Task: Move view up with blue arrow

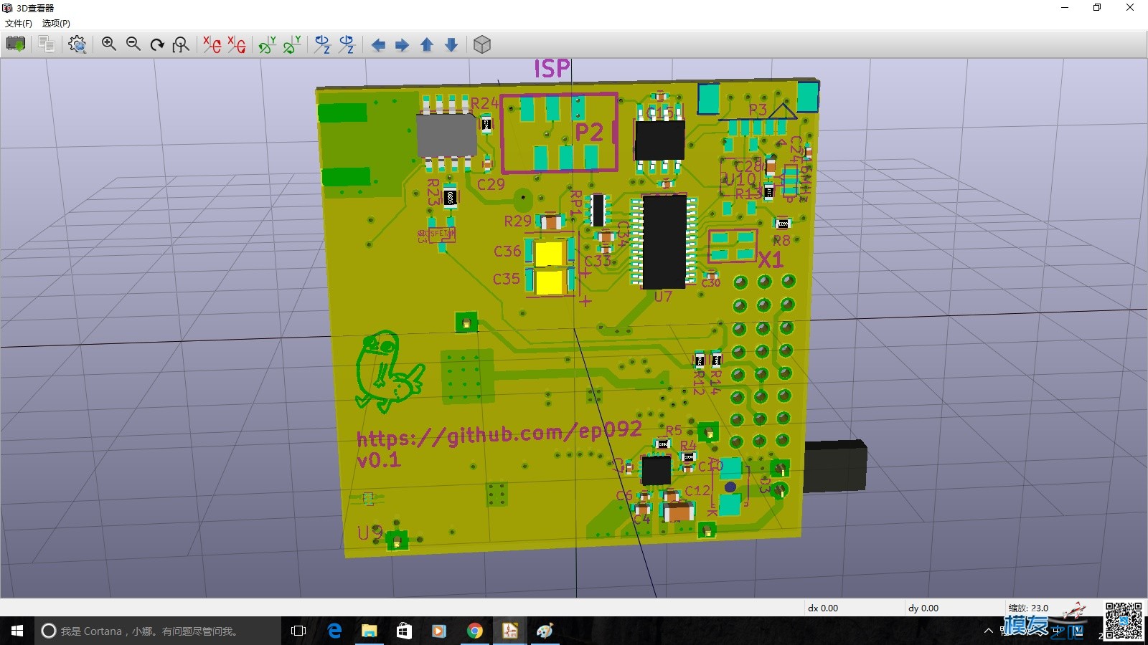Action: point(427,45)
